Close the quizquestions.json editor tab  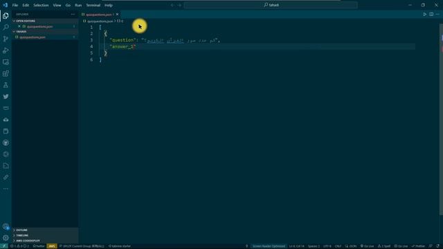[x=117, y=15]
